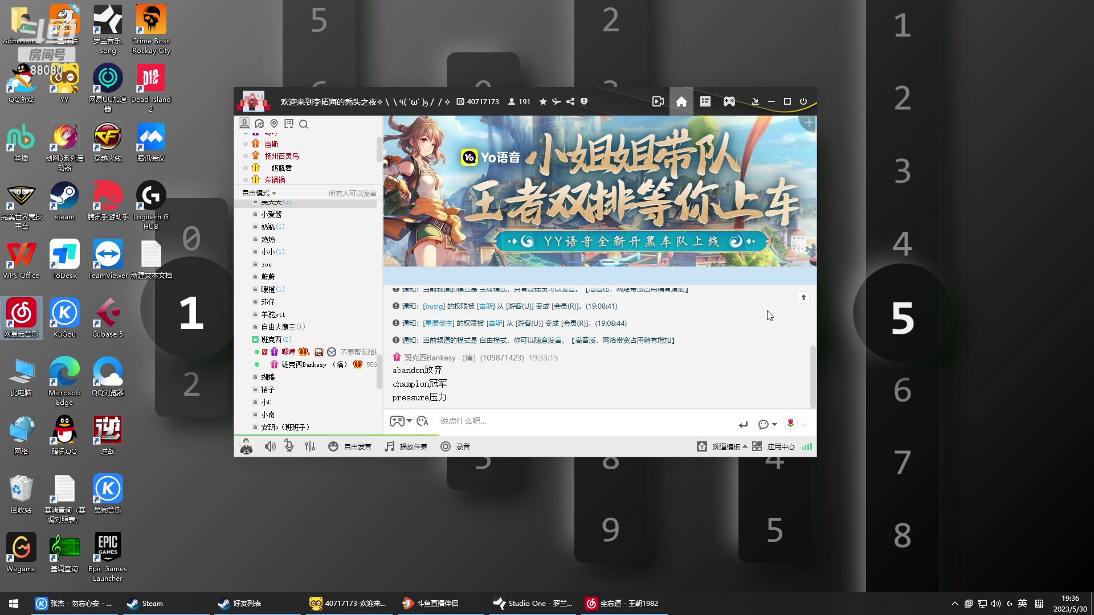Image resolution: width=1094 pixels, height=615 pixels.
Task: Click the 录音 recording button
Action: tap(457, 446)
